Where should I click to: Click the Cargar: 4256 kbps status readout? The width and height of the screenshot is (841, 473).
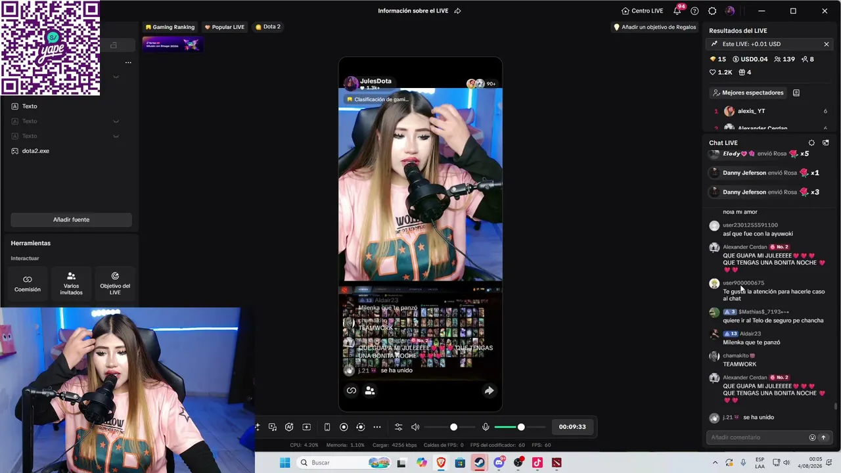click(395, 445)
